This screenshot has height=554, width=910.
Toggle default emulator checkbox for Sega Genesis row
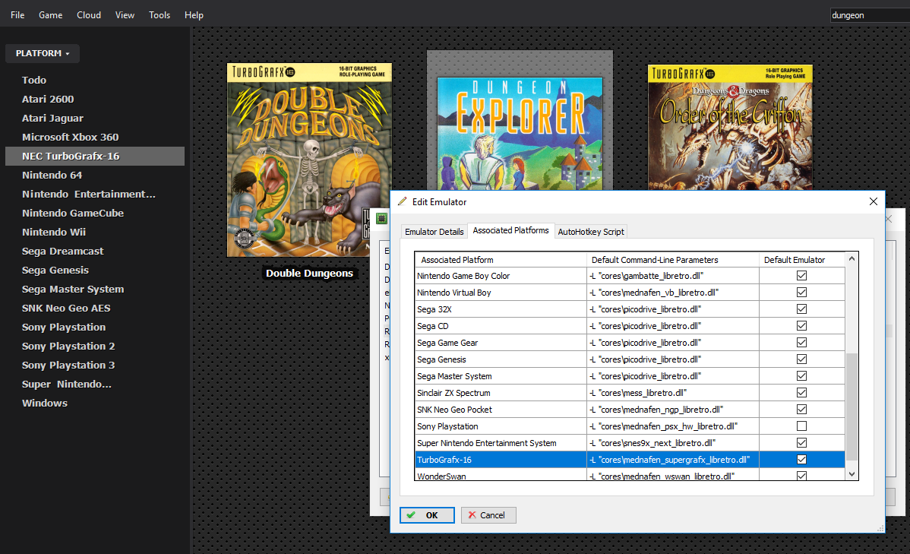coord(801,359)
